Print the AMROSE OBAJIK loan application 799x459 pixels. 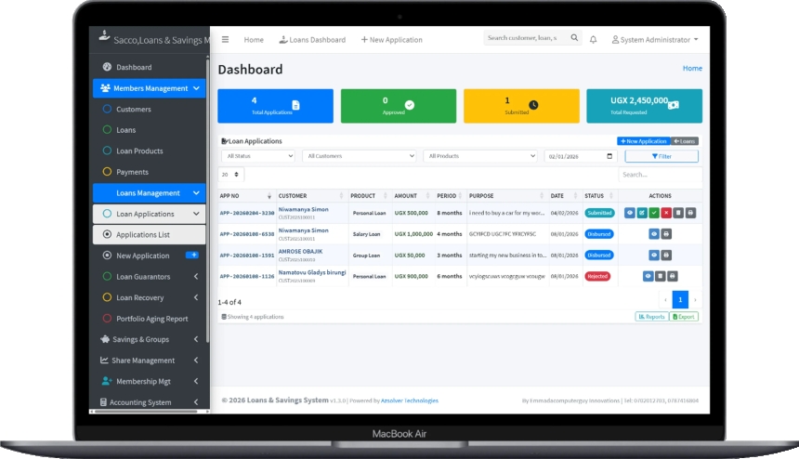666,255
